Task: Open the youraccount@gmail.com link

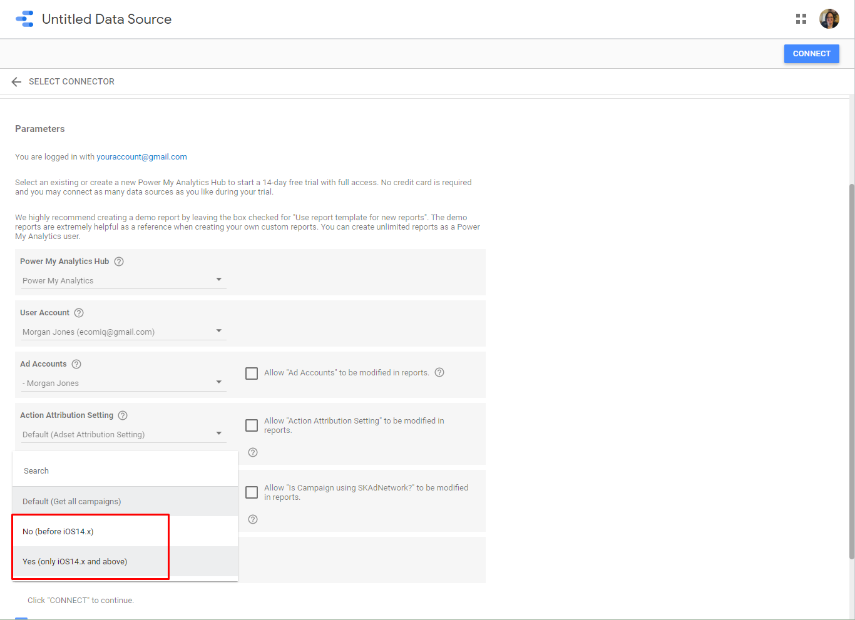Action: [x=141, y=157]
